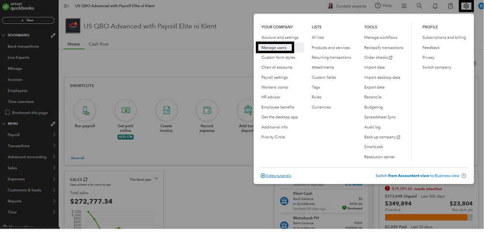The height and width of the screenshot is (232, 484).
Task: Expand the Reports menu item
Action: coord(54,201)
